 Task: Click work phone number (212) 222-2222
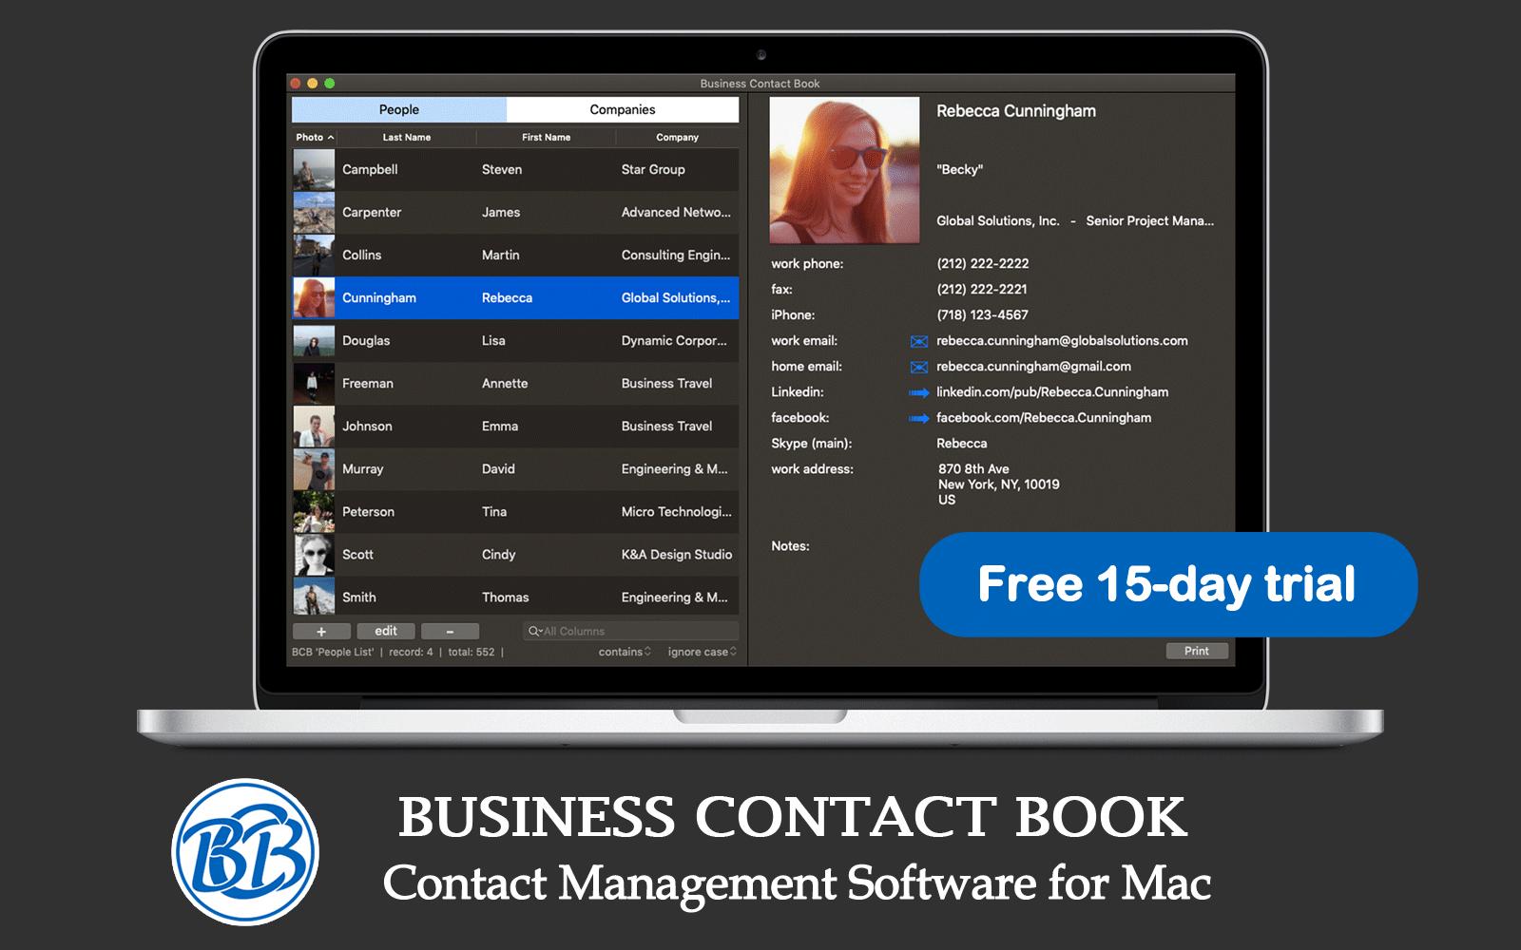coord(983,264)
